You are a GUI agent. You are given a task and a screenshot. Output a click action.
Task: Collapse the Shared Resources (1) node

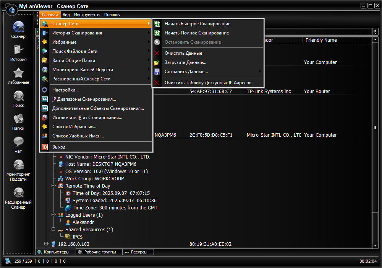[53, 229]
